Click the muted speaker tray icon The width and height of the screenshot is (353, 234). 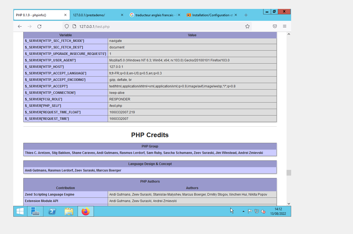(x=263, y=211)
